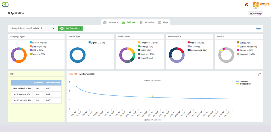Click the Help tab icon
The image size is (271, 132).
[160, 22]
